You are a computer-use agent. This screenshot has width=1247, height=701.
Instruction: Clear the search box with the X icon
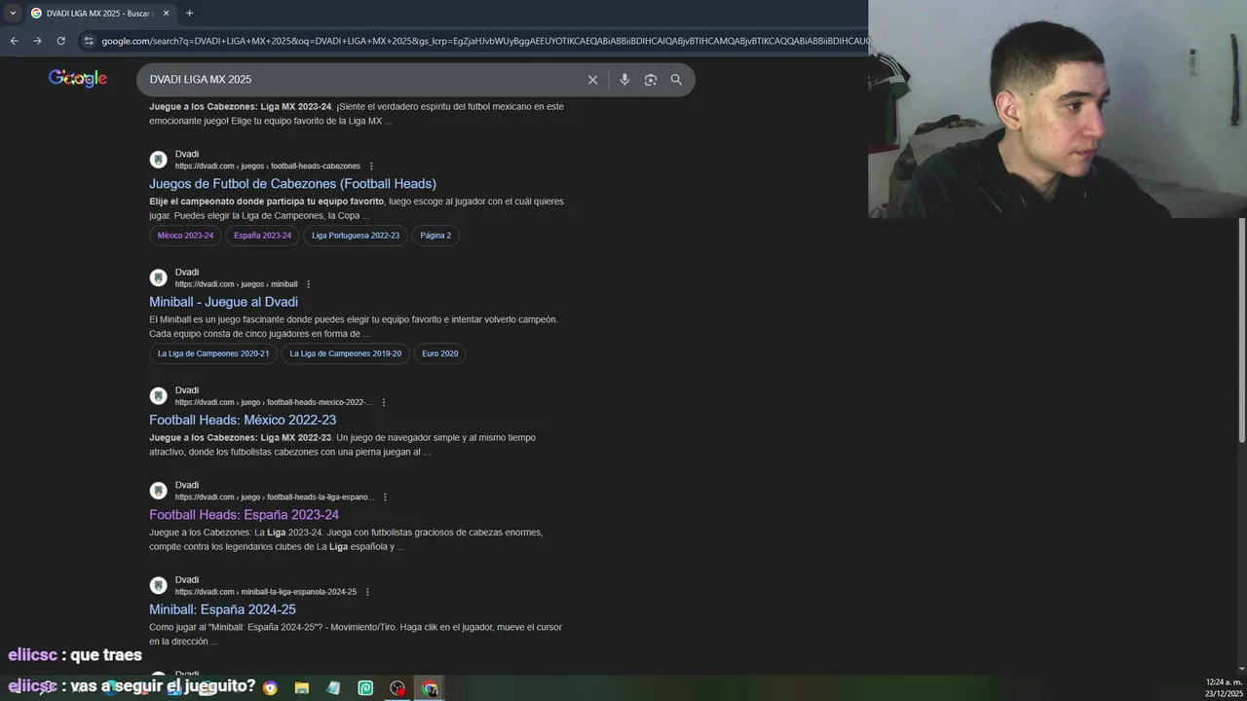(592, 80)
